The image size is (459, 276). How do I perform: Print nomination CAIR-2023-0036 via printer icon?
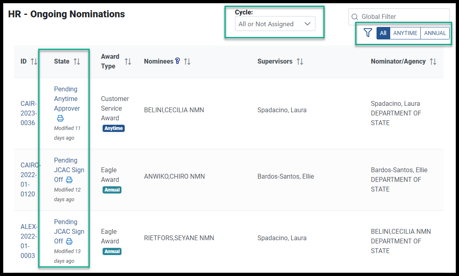tap(60, 118)
